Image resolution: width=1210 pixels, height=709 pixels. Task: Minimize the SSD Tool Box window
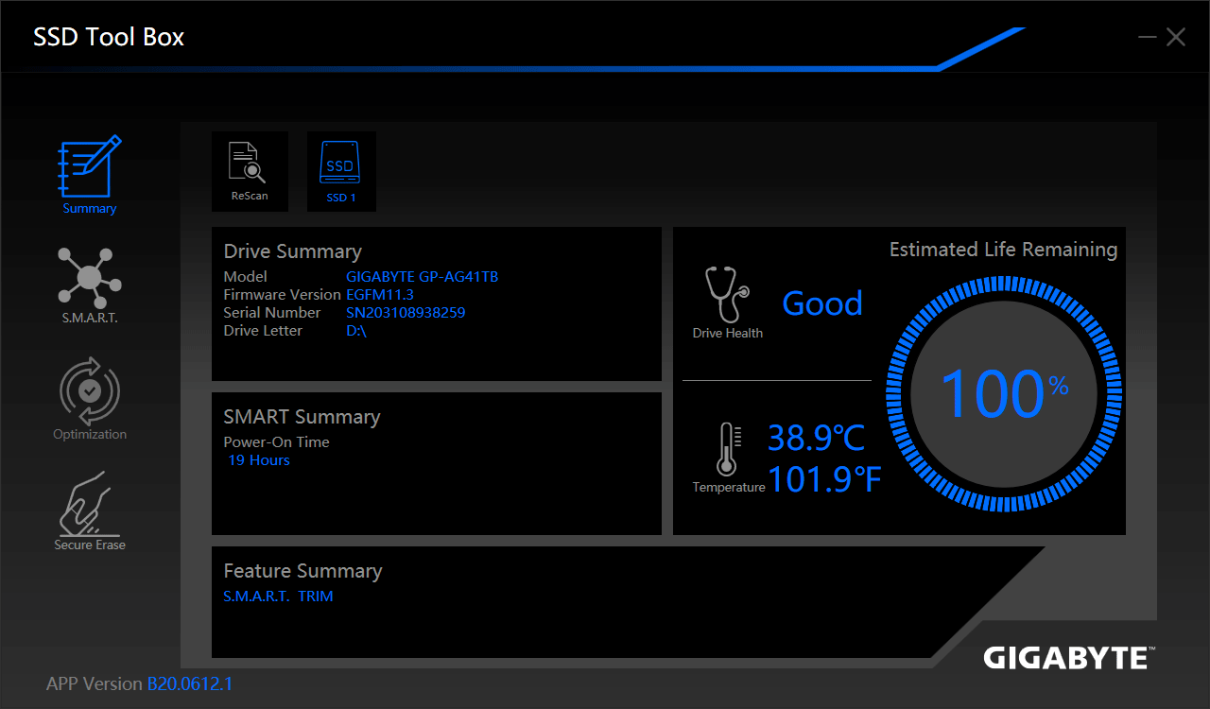1148,37
